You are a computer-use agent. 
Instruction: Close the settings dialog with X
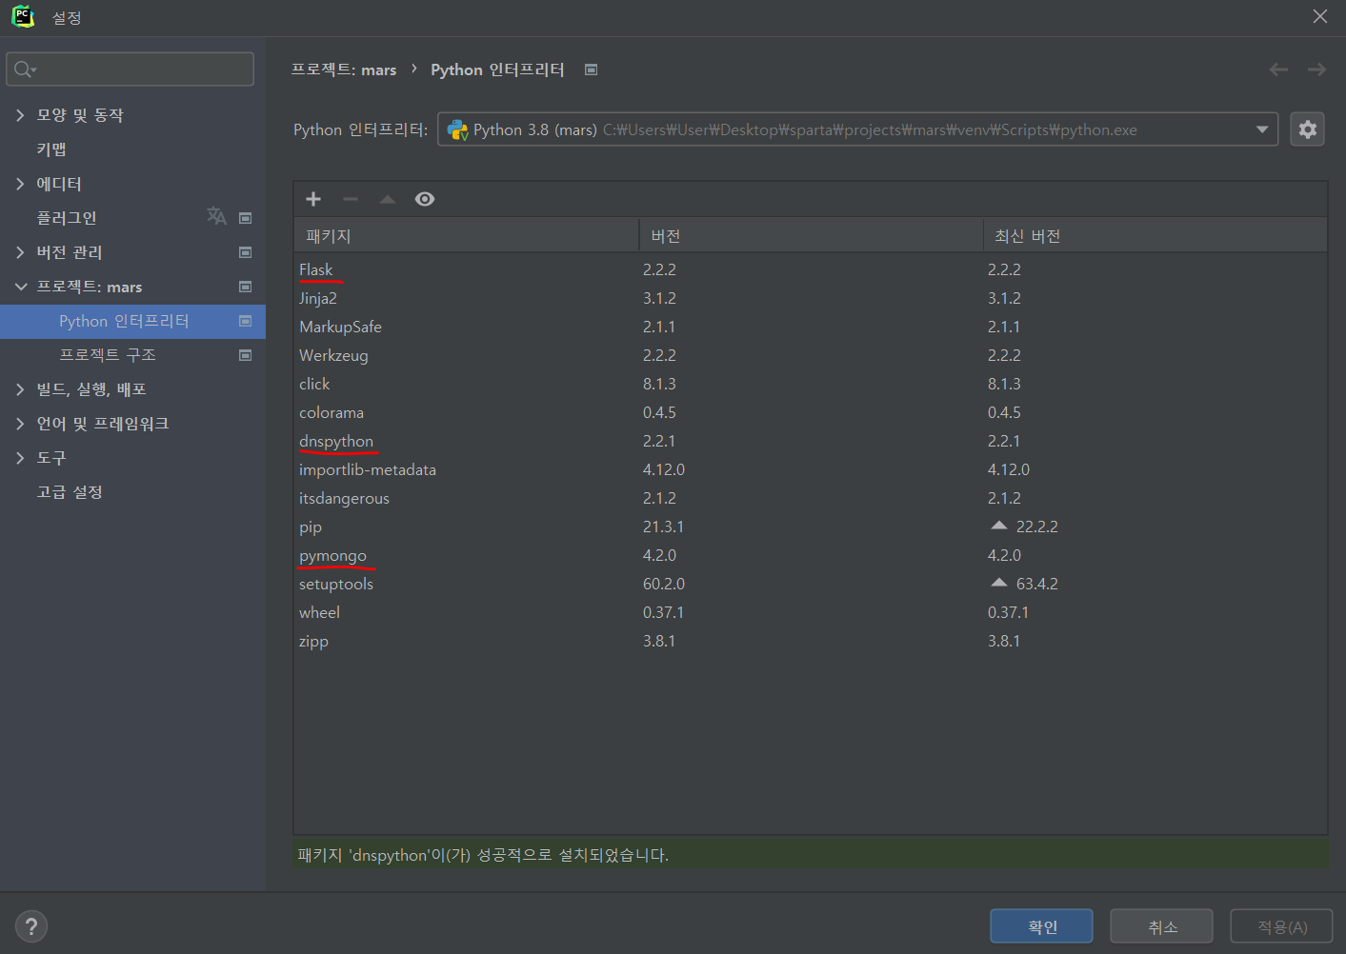[1320, 16]
